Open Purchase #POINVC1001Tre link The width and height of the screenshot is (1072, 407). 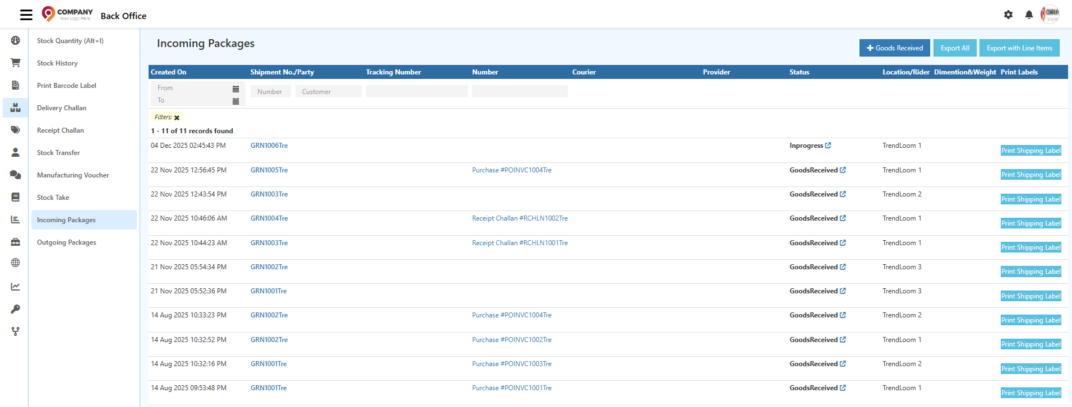512,388
